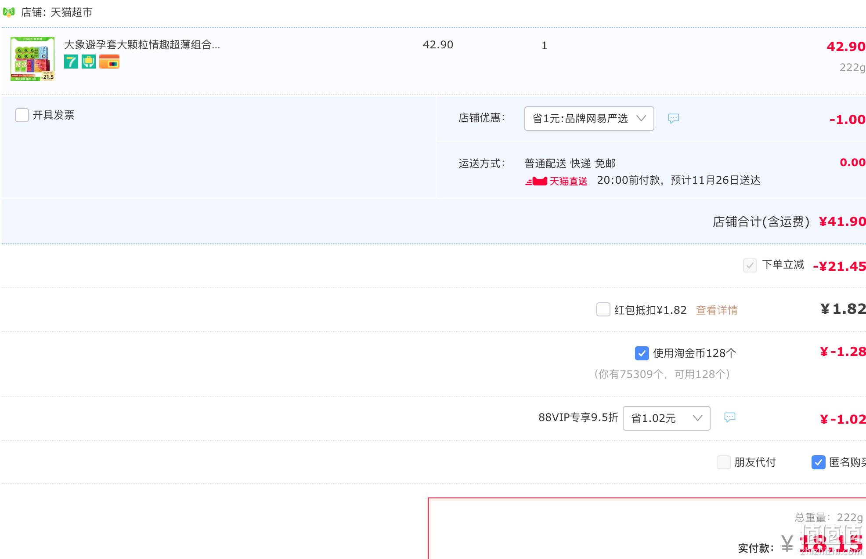Uncheck the 匿名购买 anonymous purchase checkbox
The height and width of the screenshot is (559, 866).
(x=818, y=462)
